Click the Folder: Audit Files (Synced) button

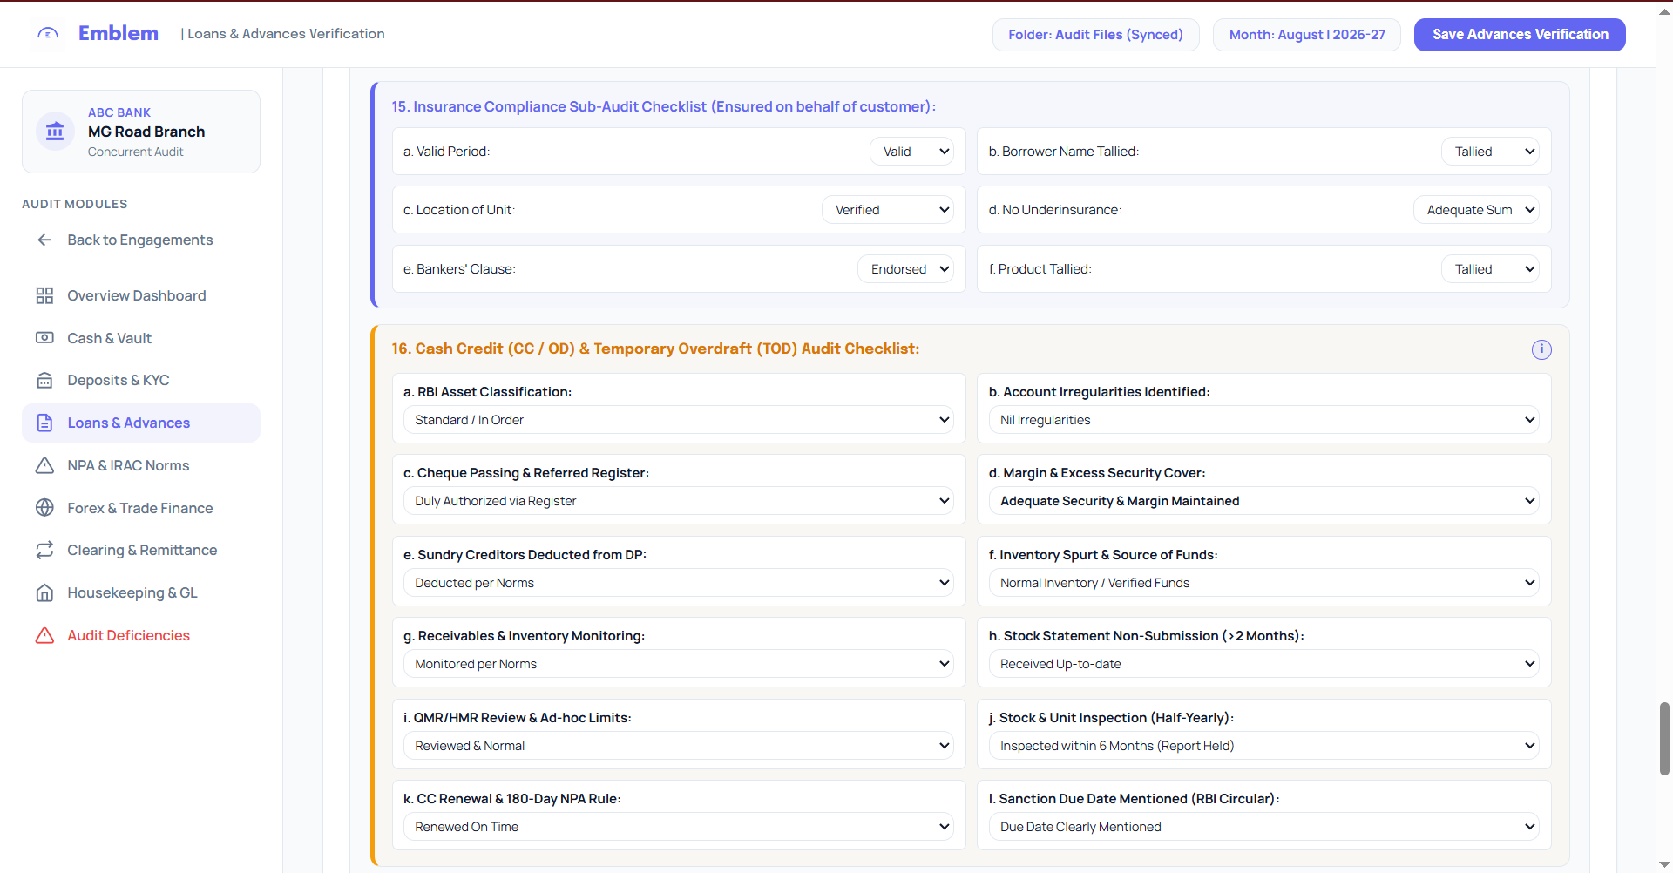[1095, 35]
